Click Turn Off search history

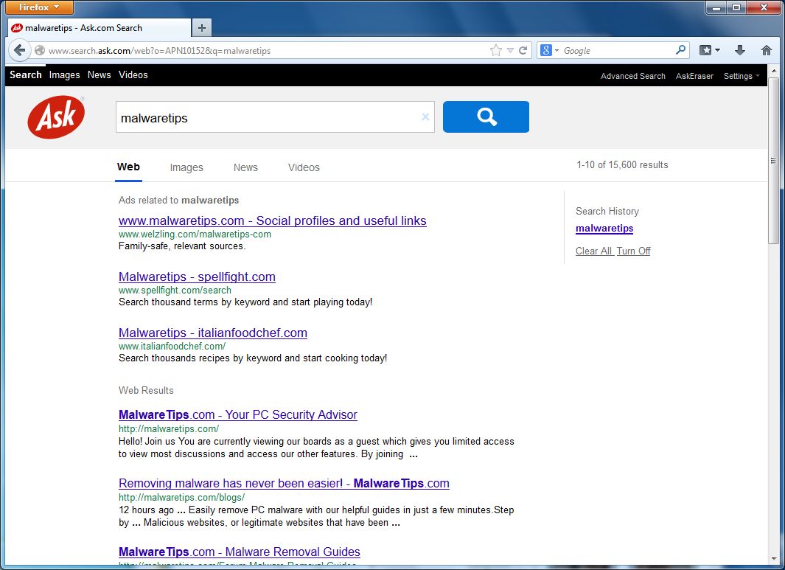point(633,251)
